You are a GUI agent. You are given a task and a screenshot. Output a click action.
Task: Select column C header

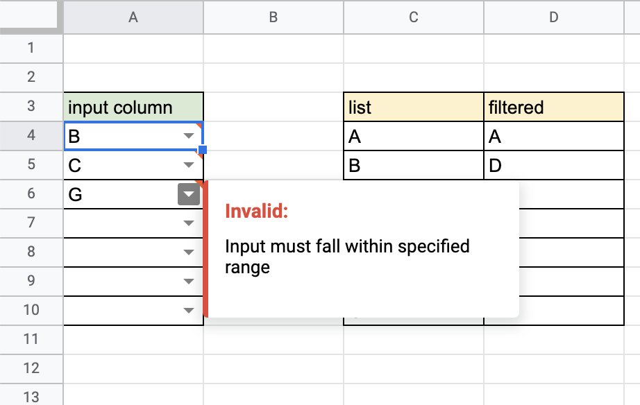[x=414, y=17]
